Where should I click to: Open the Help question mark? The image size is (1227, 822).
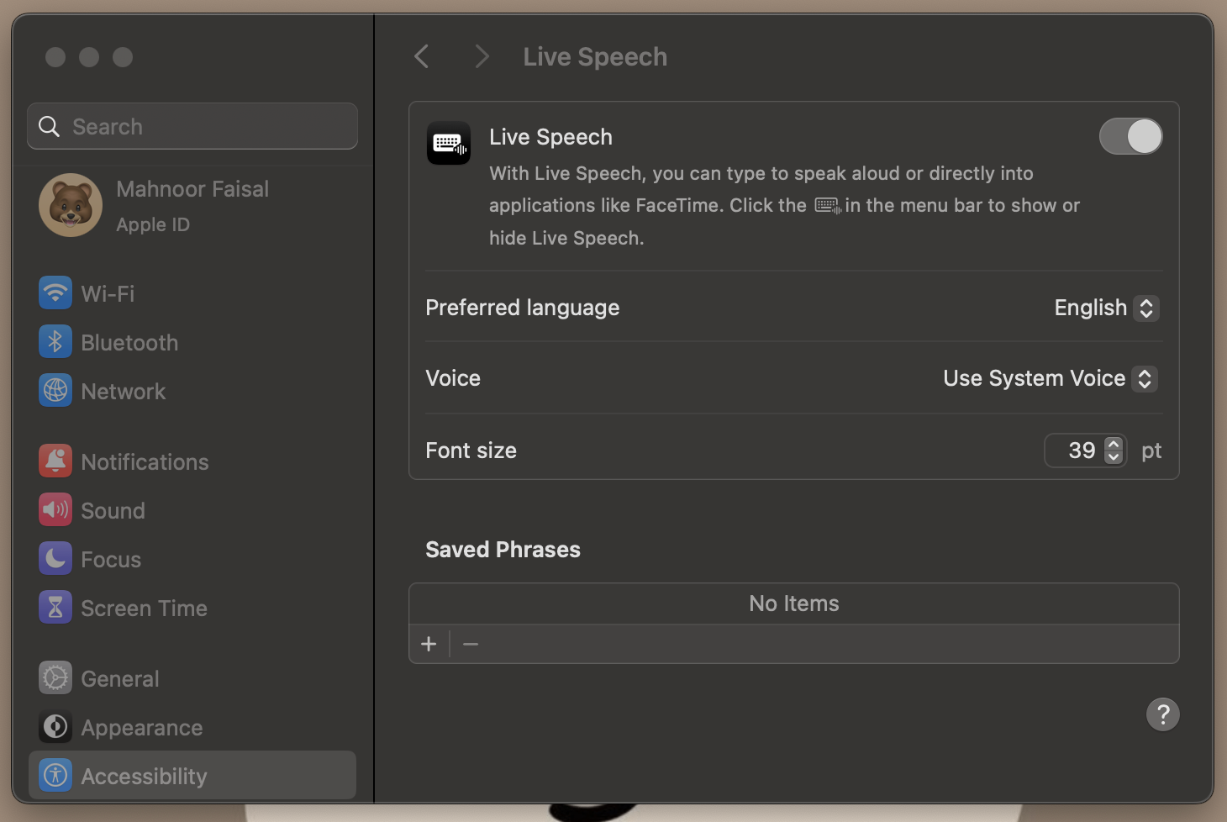[1163, 714]
